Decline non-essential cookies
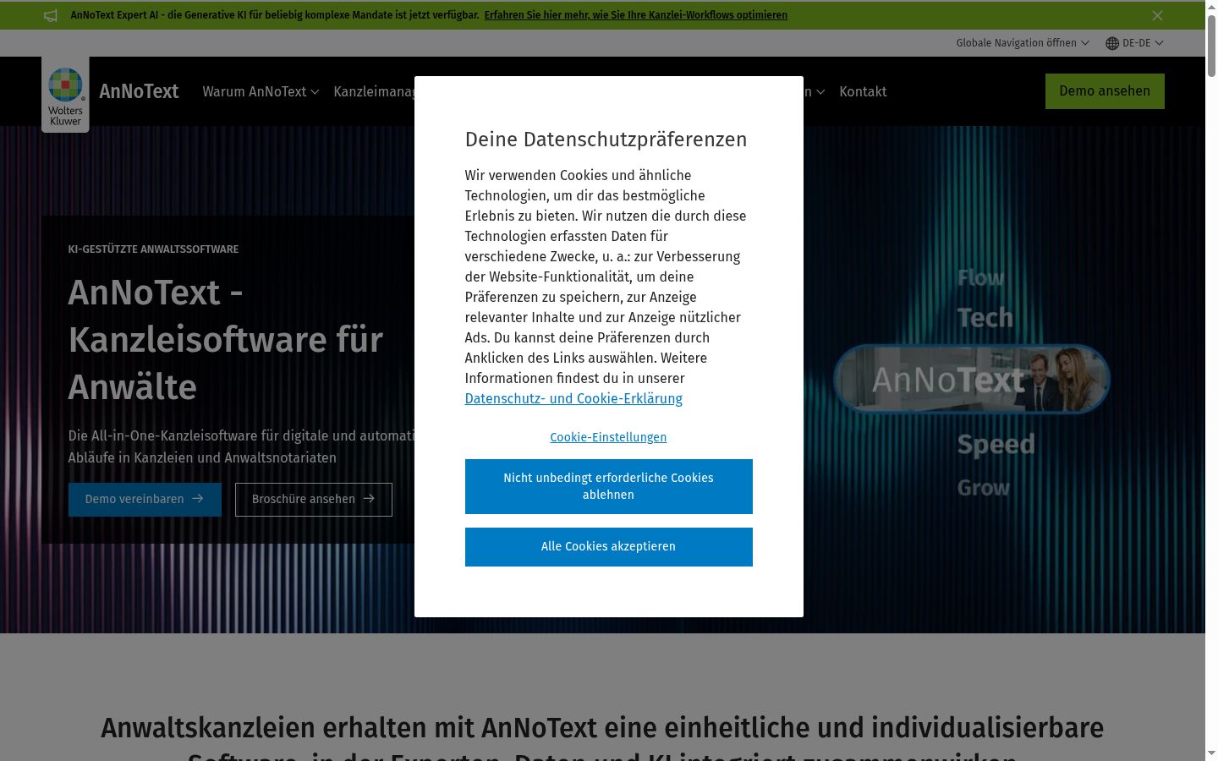 tap(609, 486)
